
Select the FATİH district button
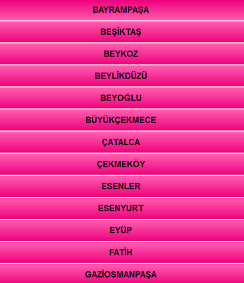click(x=122, y=253)
